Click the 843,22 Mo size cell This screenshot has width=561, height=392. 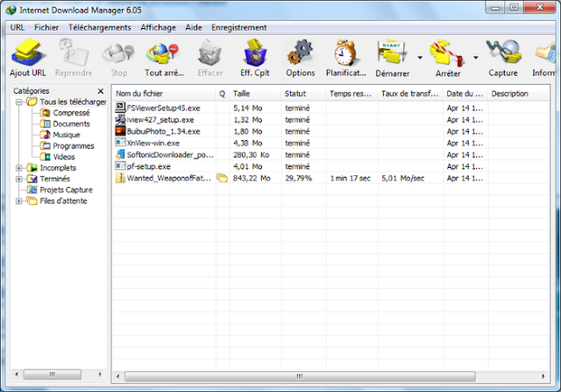pyautogui.click(x=252, y=178)
